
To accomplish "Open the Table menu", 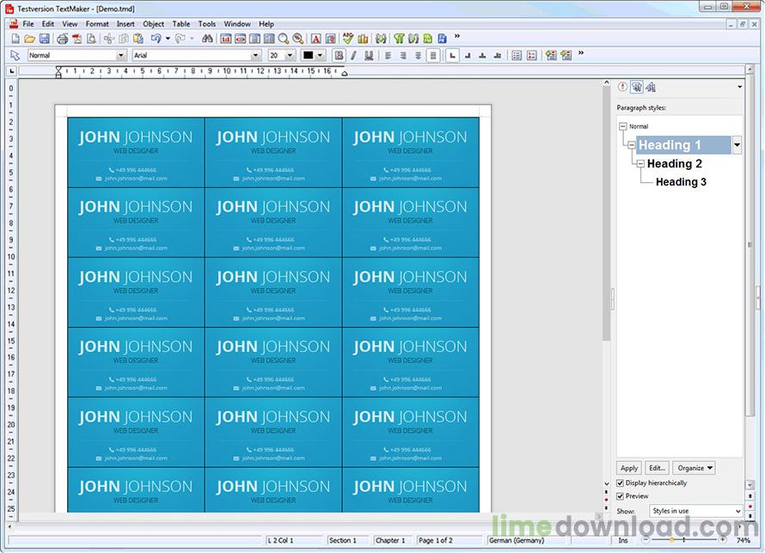I will 181,24.
